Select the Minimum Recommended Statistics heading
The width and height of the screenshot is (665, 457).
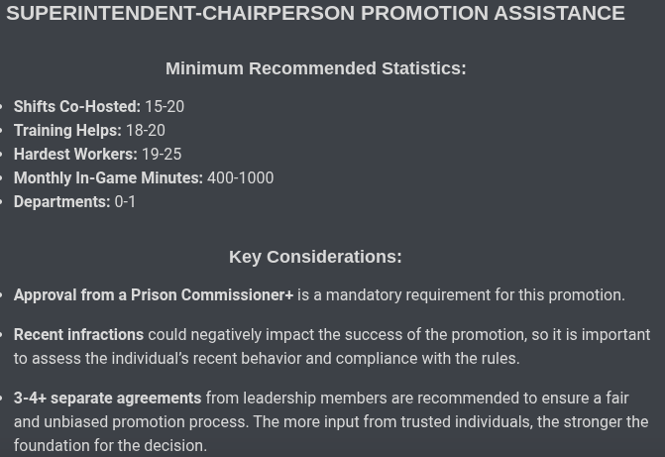(x=315, y=68)
